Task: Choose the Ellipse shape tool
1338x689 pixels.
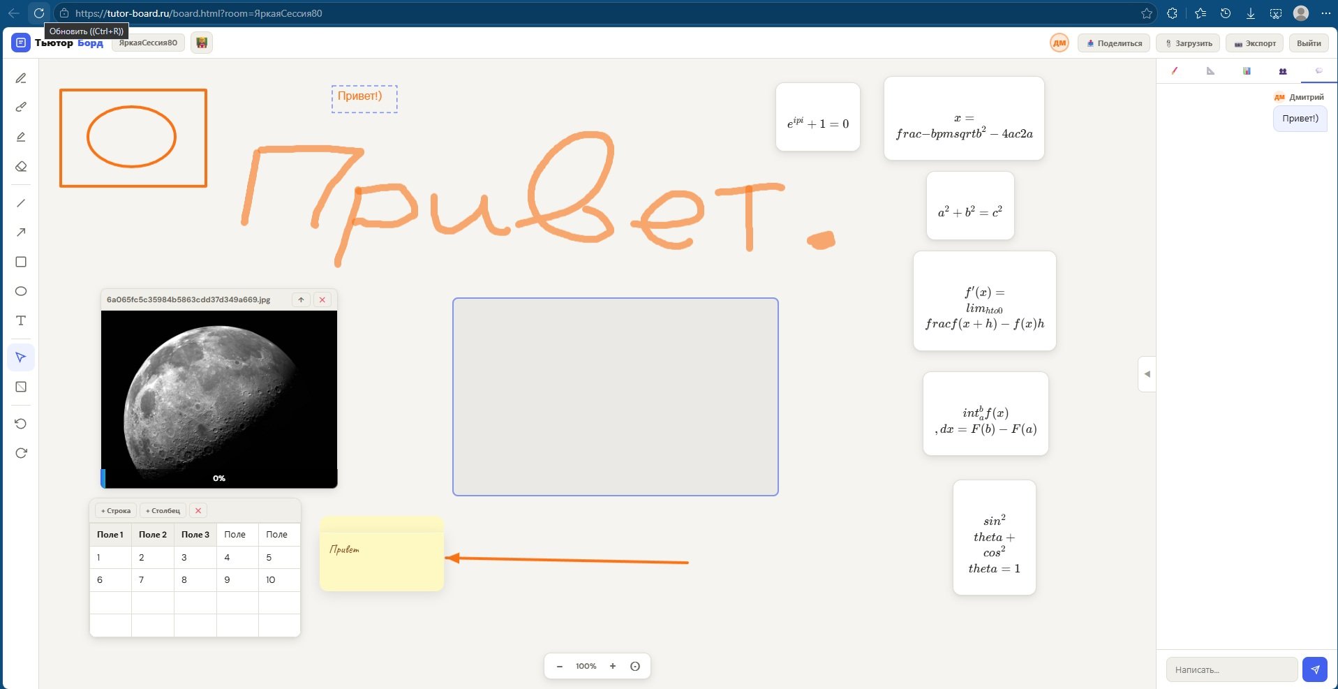Action: pos(21,291)
